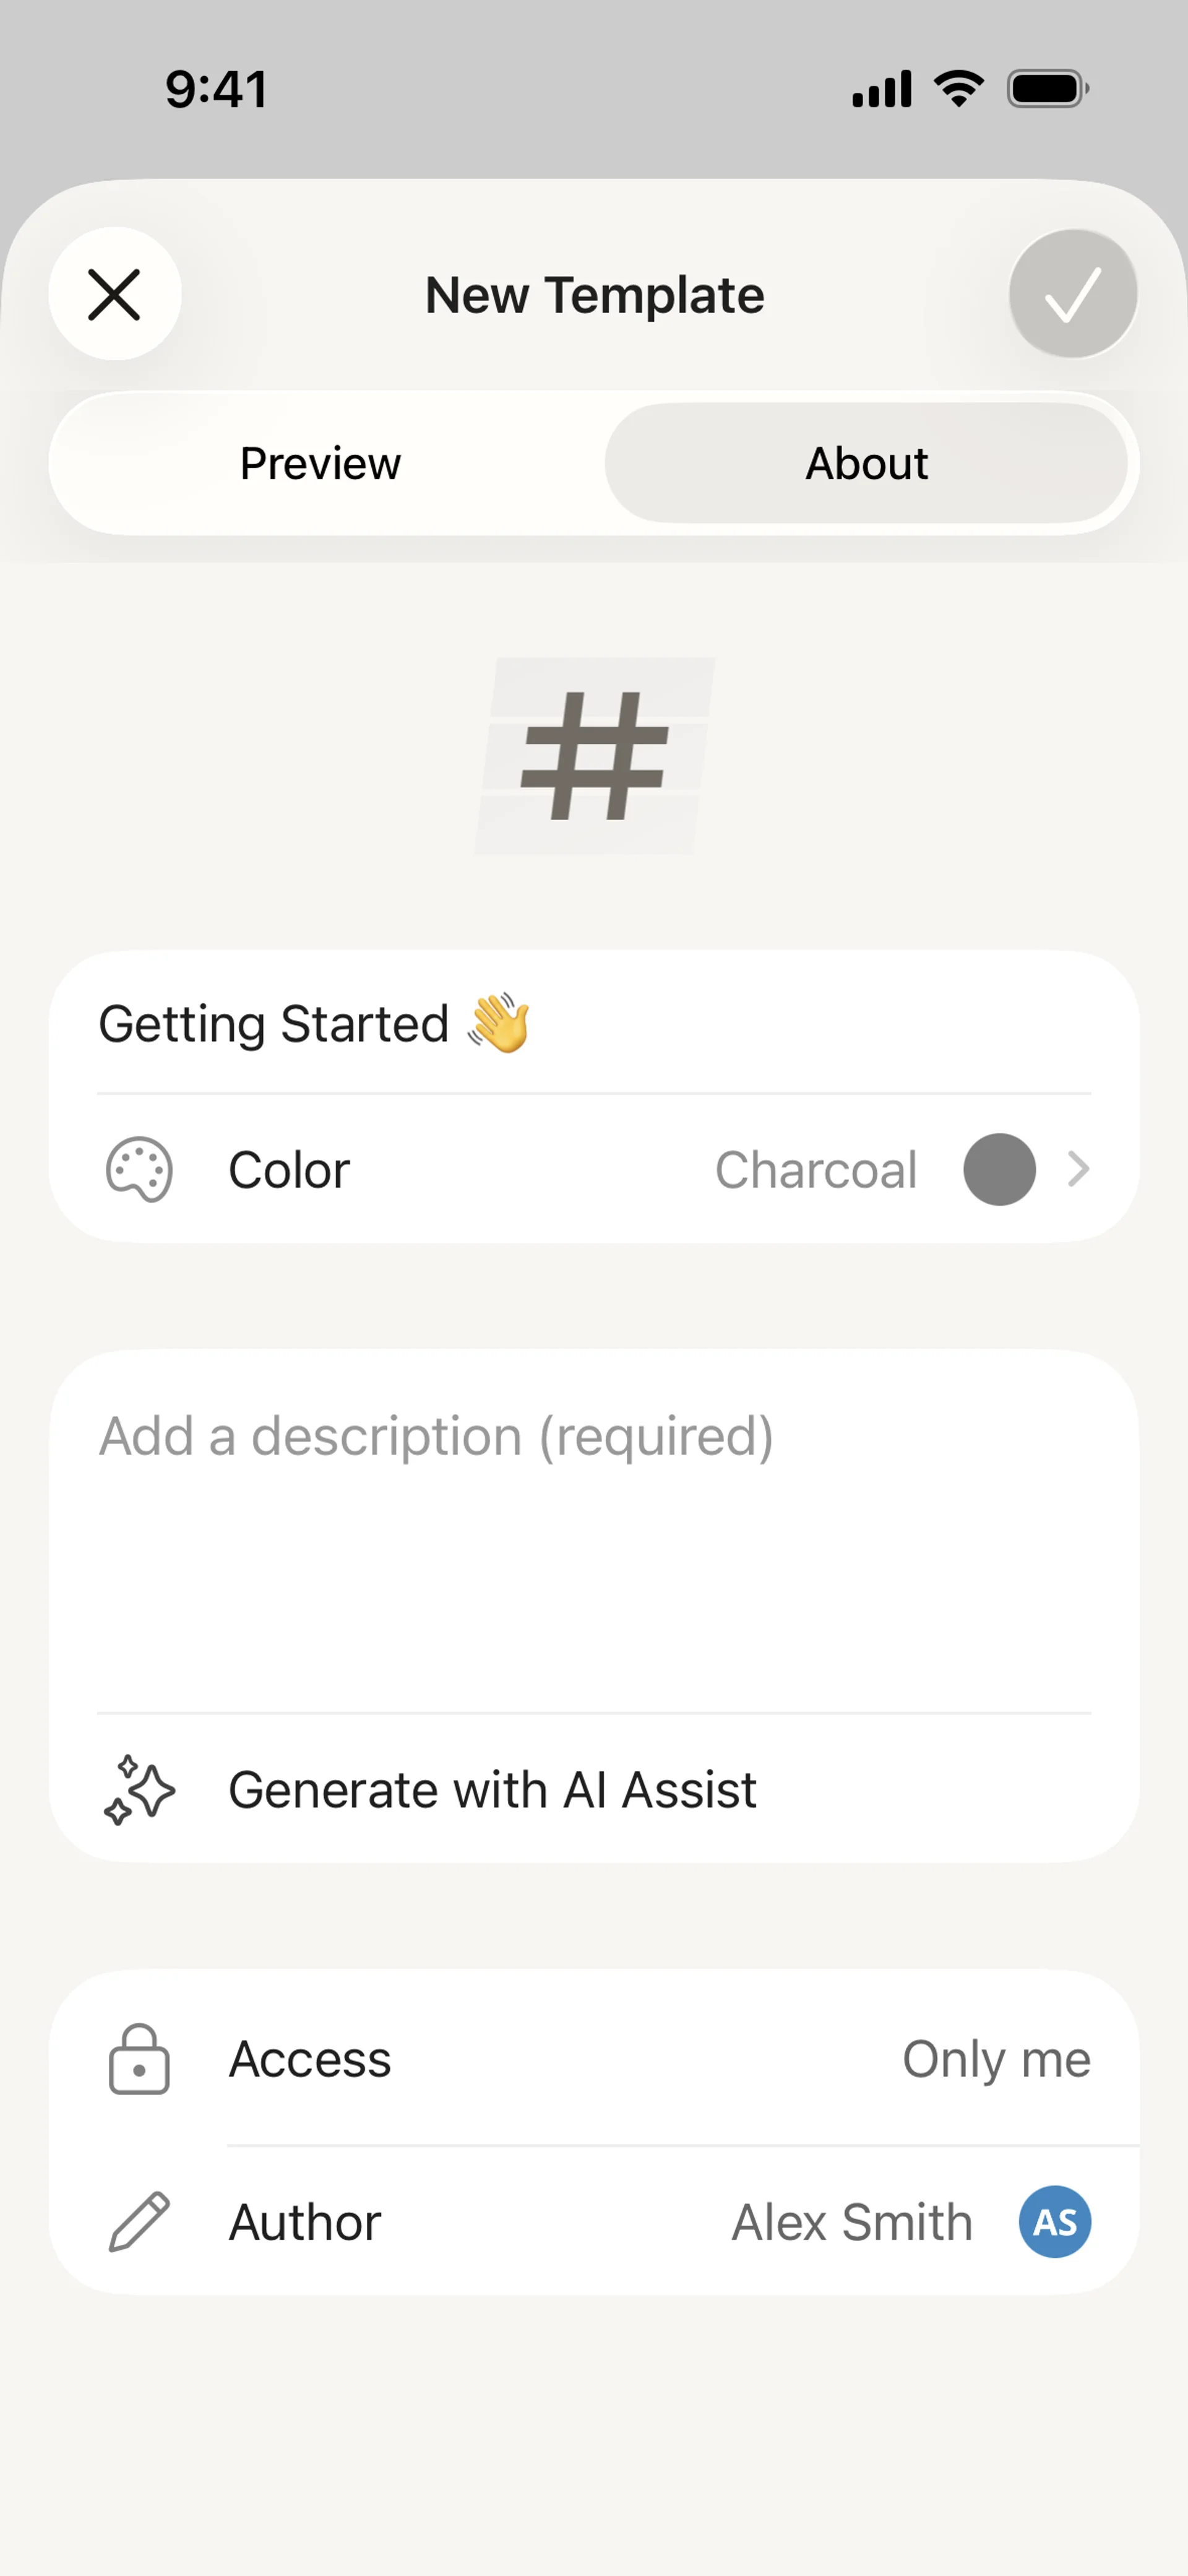Tap the Charcoal gray color swatch

click(999, 1169)
